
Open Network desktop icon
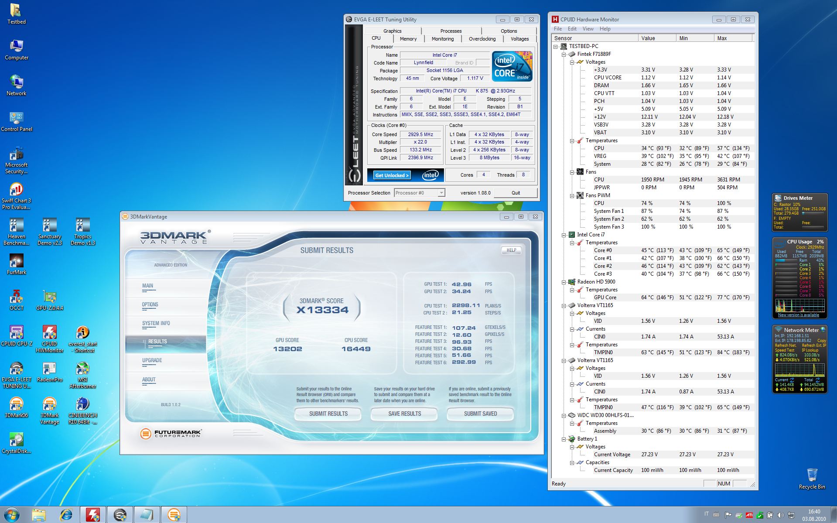[x=16, y=85]
